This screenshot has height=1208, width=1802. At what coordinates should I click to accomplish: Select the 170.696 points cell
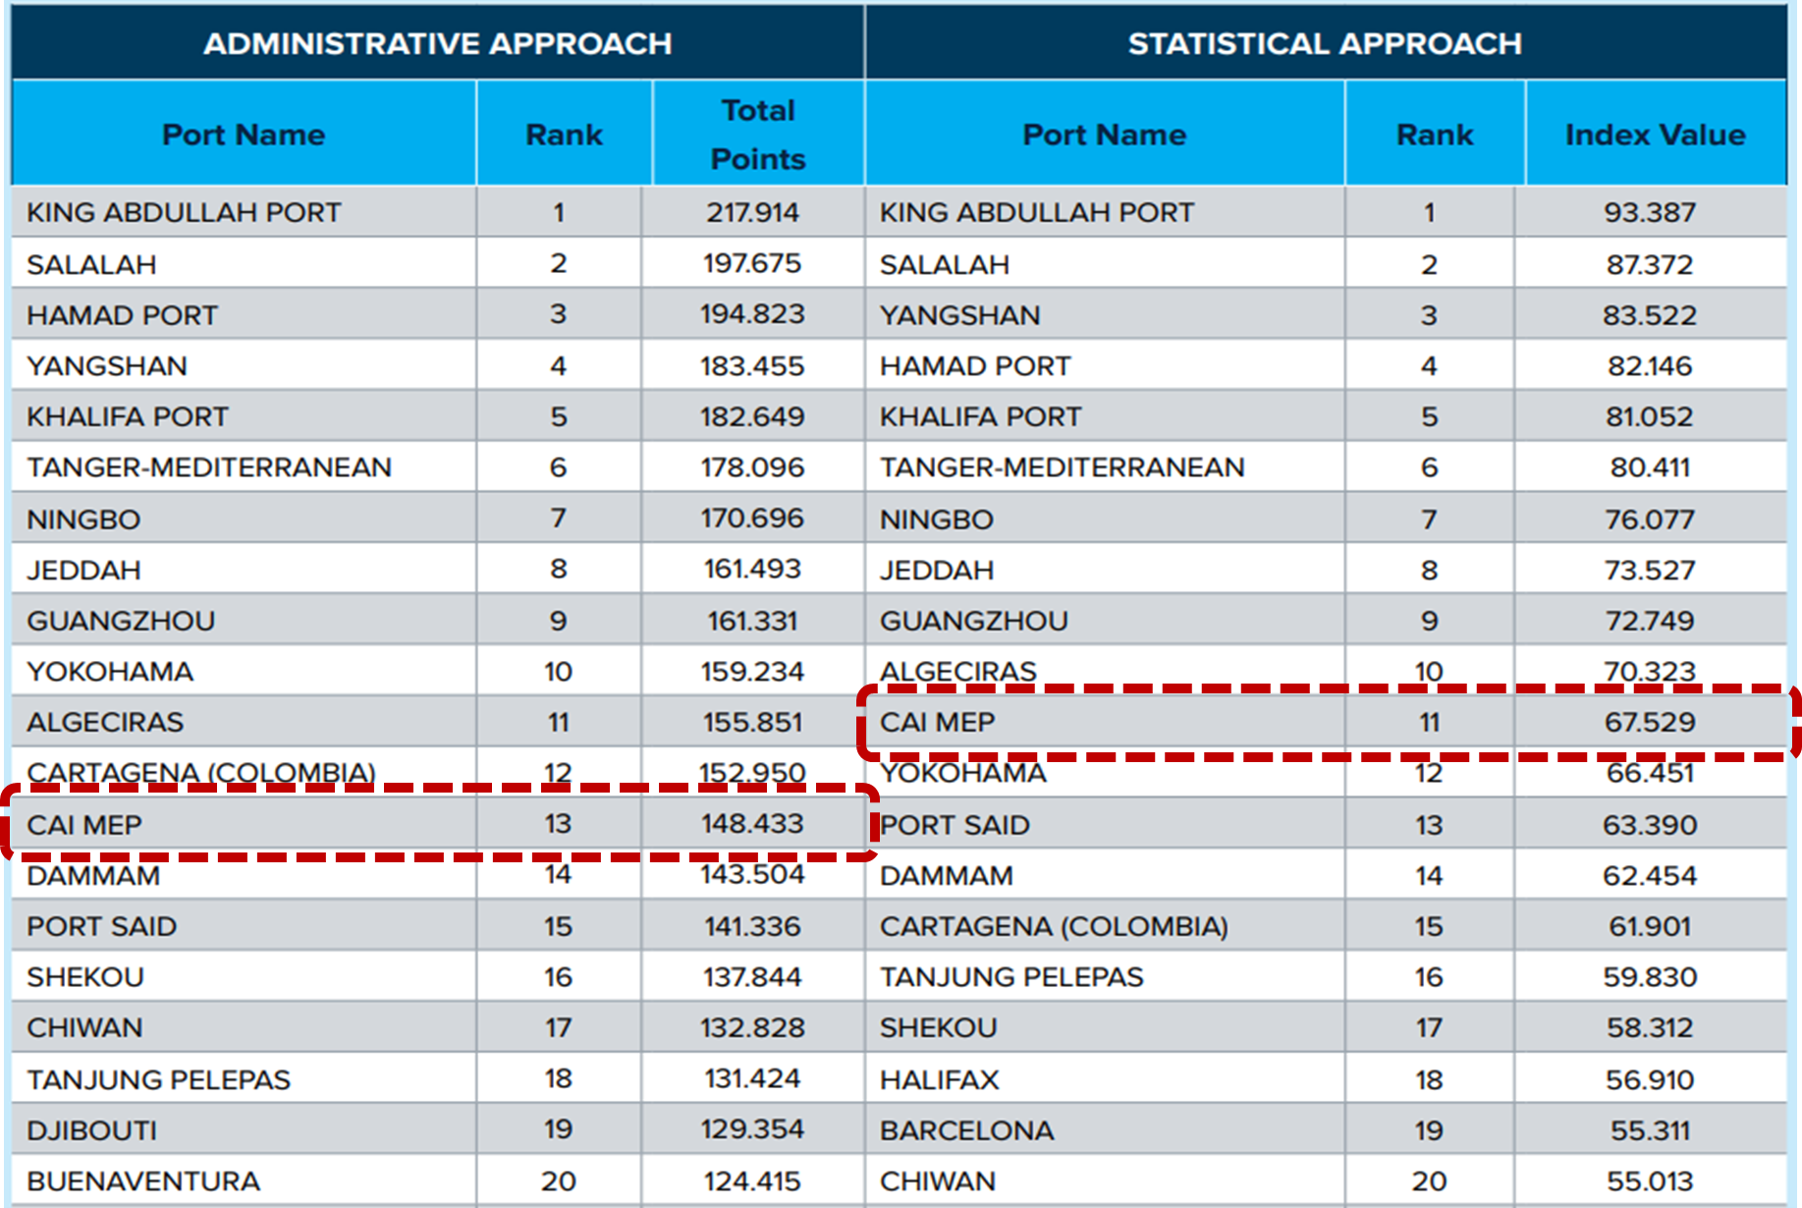[x=752, y=518]
